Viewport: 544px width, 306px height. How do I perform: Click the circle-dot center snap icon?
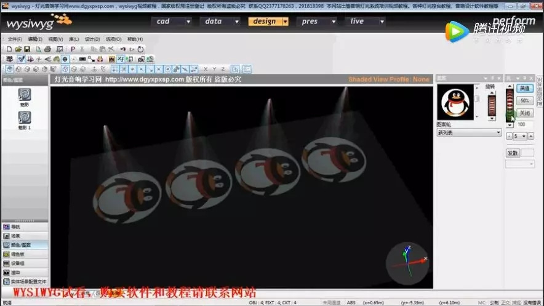167,69
